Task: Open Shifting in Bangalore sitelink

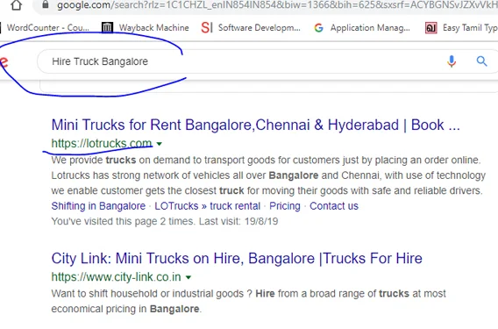Action: point(98,206)
